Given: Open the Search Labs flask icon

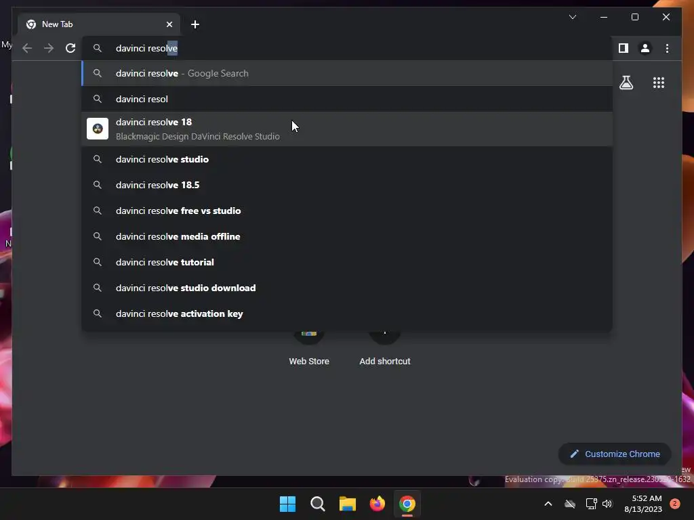Looking at the screenshot, I should point(626,83).
